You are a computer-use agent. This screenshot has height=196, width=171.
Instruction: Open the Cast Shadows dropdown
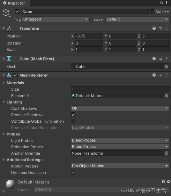(x=120, y=108)
